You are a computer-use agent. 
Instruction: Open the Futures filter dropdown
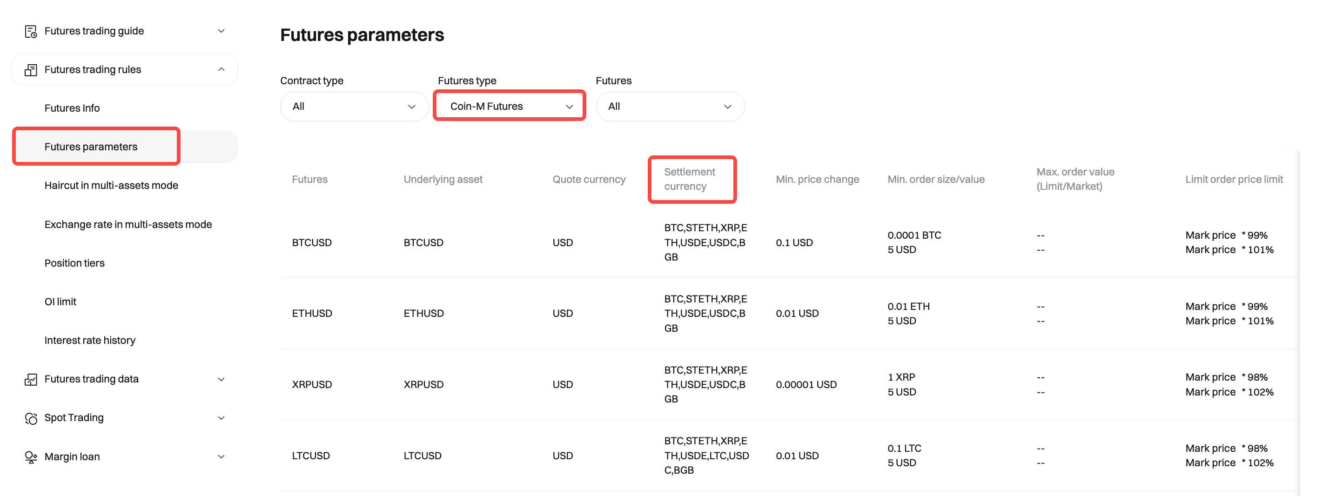pyautogui.click(x=670, y=107)
